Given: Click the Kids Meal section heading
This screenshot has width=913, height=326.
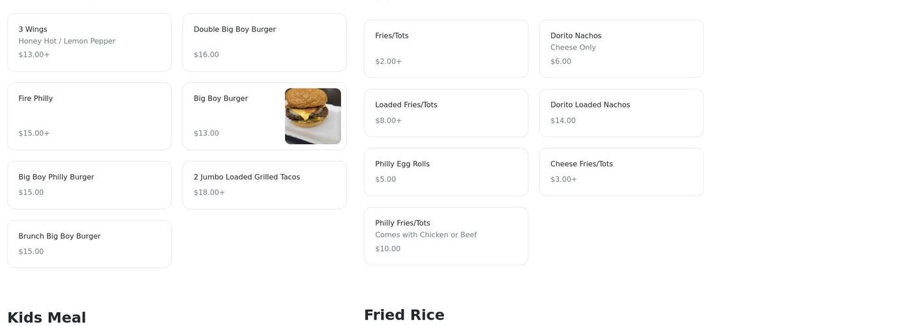Looking at the screenshot, I should point(46,318).
